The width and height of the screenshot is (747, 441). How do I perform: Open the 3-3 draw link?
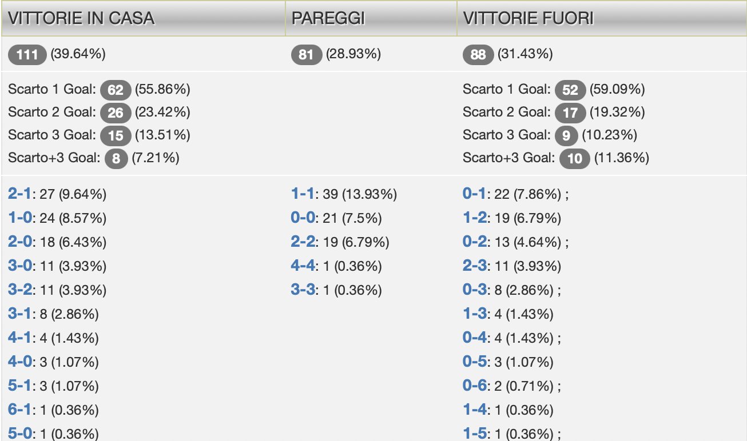click(x=303, y=290)
